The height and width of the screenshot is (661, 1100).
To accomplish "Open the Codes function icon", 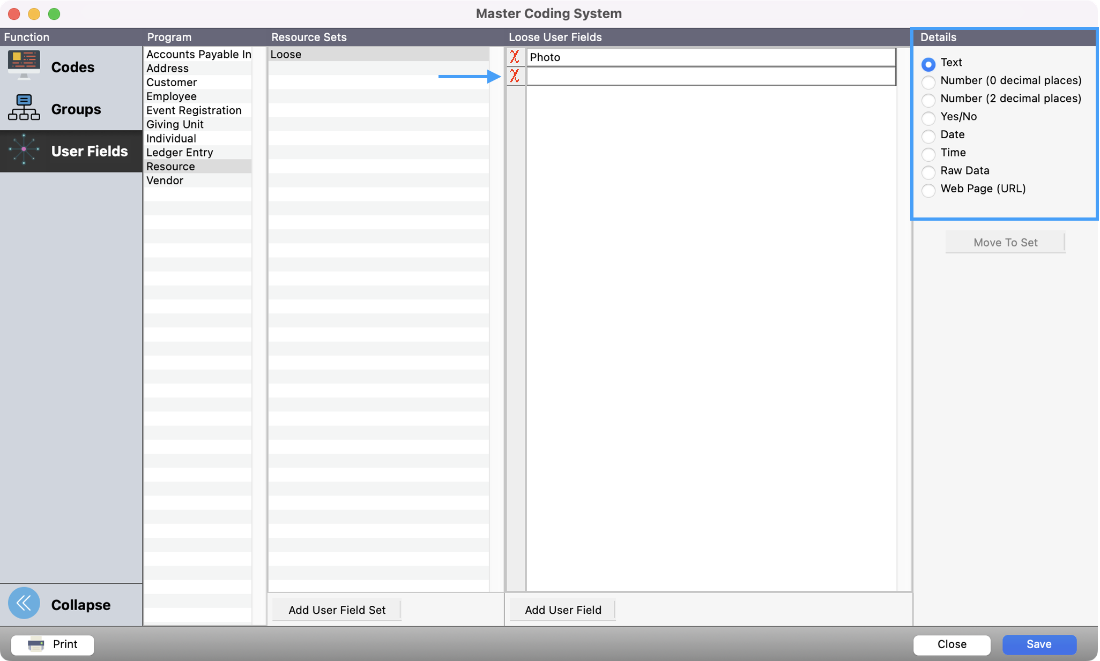I will pyautogui.click(x=24, y=65).
